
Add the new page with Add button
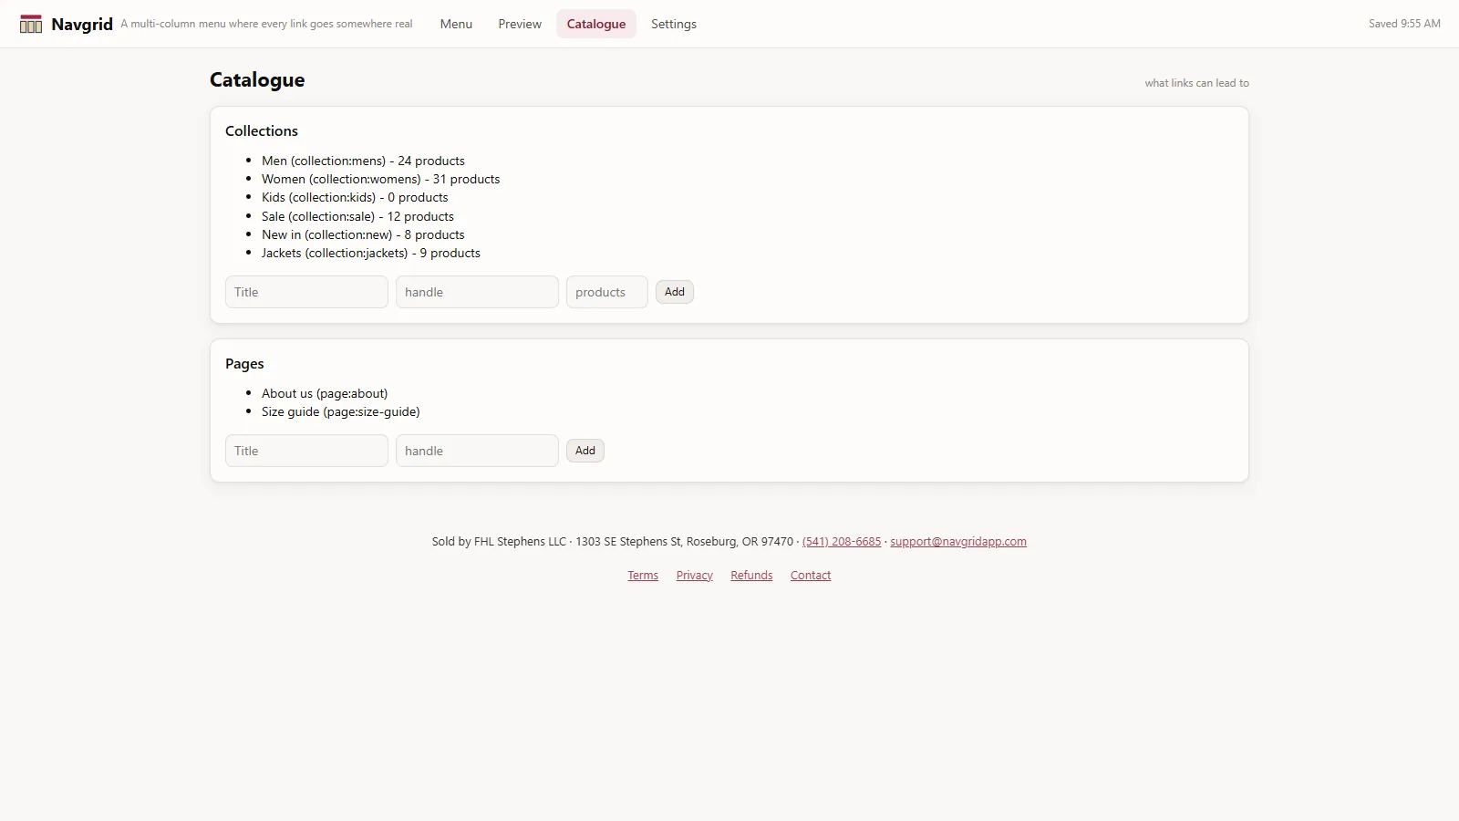(585, 451)
